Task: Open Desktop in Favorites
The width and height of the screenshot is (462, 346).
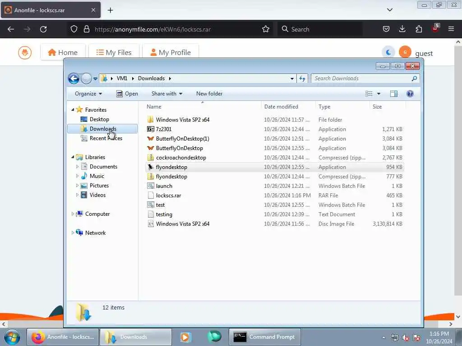Action: (x=99, y=119)
